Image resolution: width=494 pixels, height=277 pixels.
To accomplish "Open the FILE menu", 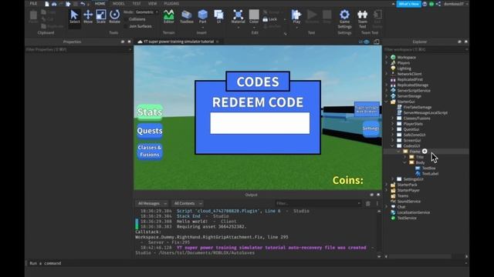I will click(33, 4).
